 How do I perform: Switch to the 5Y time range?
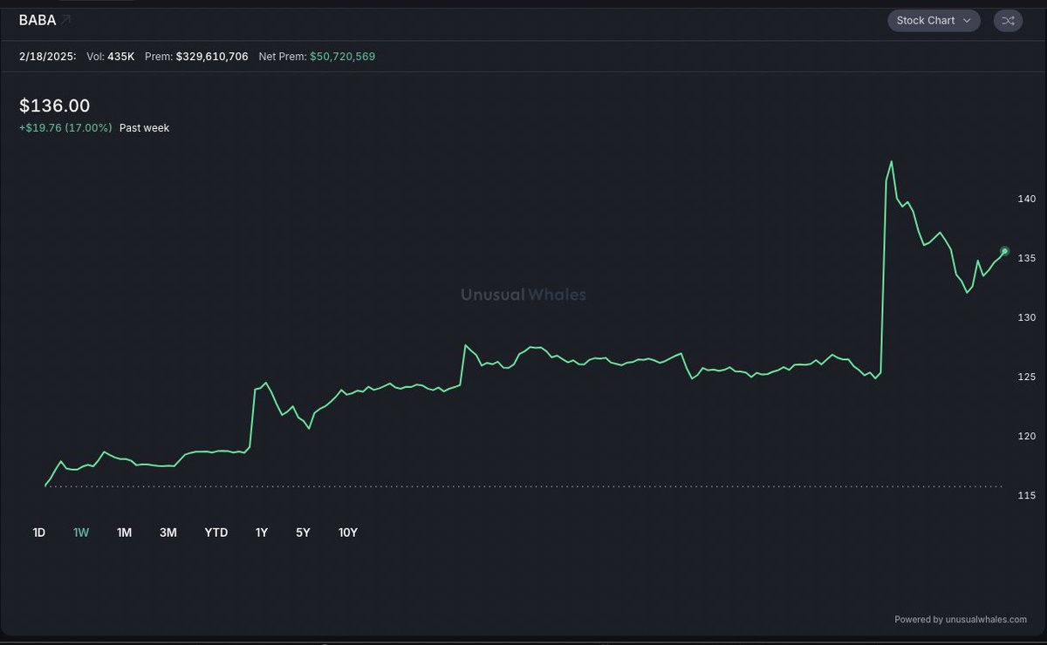(x=303, y=532)
